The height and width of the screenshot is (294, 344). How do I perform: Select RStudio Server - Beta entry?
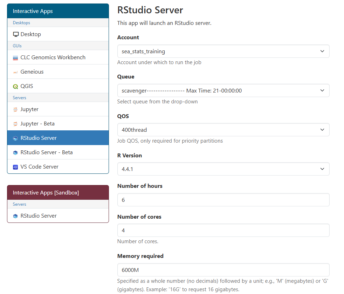click(x=58, y=152)
